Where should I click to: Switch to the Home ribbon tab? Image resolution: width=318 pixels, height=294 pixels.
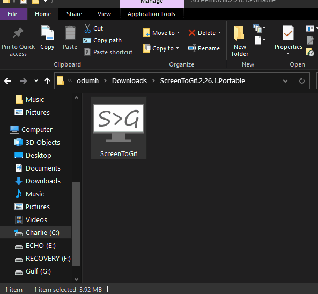[x=43, y=14]
